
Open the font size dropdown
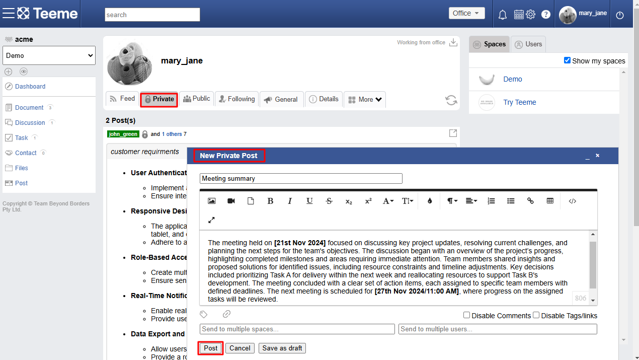[x=408, y=201]
